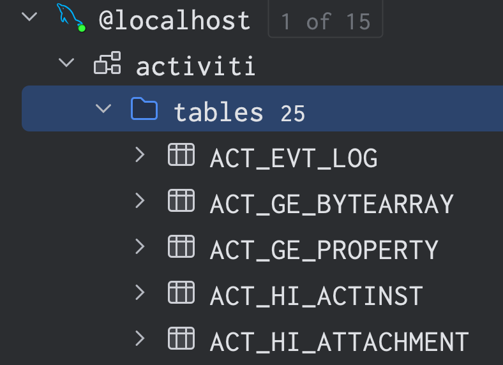503x365 pixels.
Task: Expand the ACT_EVT_LOG table
Action: (140, 154)
